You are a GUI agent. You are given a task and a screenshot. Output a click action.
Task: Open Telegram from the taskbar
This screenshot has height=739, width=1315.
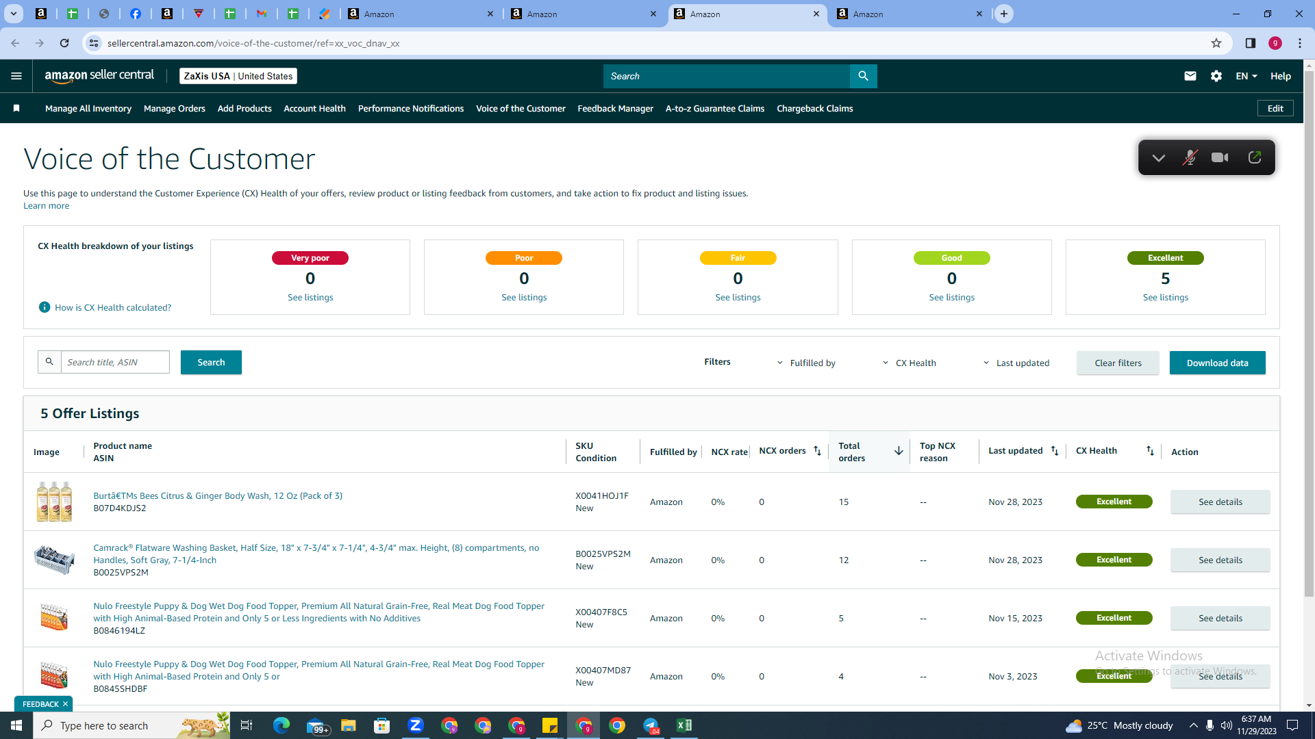click(x=650, y=725)
